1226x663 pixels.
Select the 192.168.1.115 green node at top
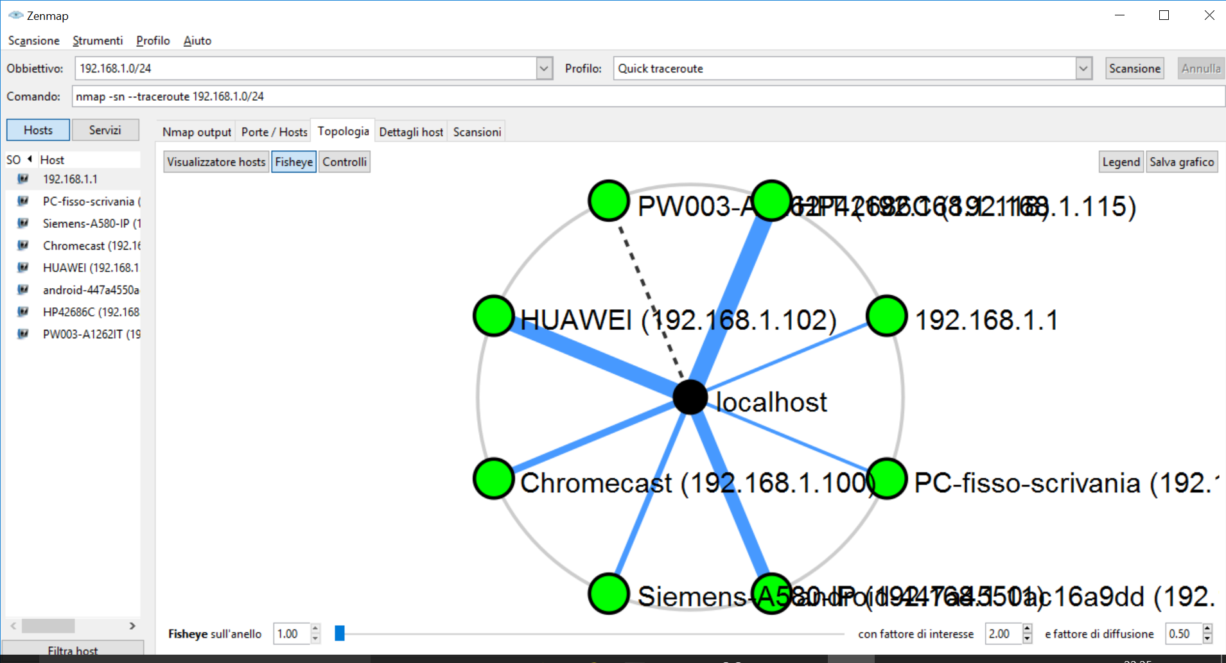771,201
